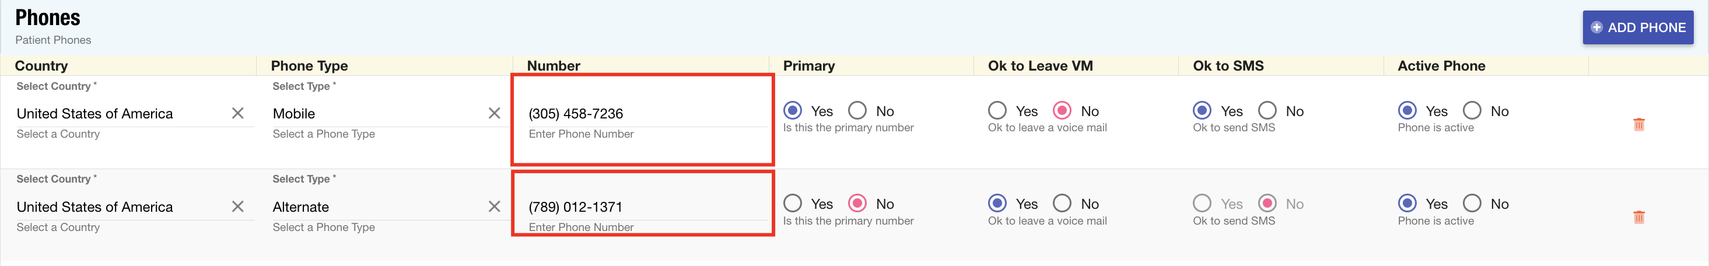The height and width of the screenshot is (266, 1709).
Task: Clear the Alternate phone type selection
Action: tap(494, 207)
